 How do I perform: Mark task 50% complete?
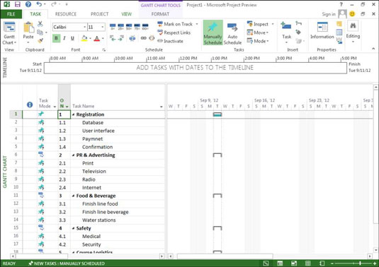129,27
